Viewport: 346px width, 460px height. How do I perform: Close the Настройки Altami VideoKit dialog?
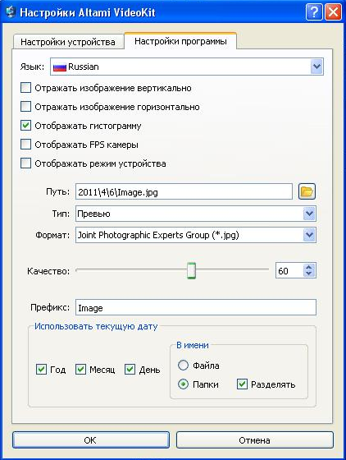333,12
